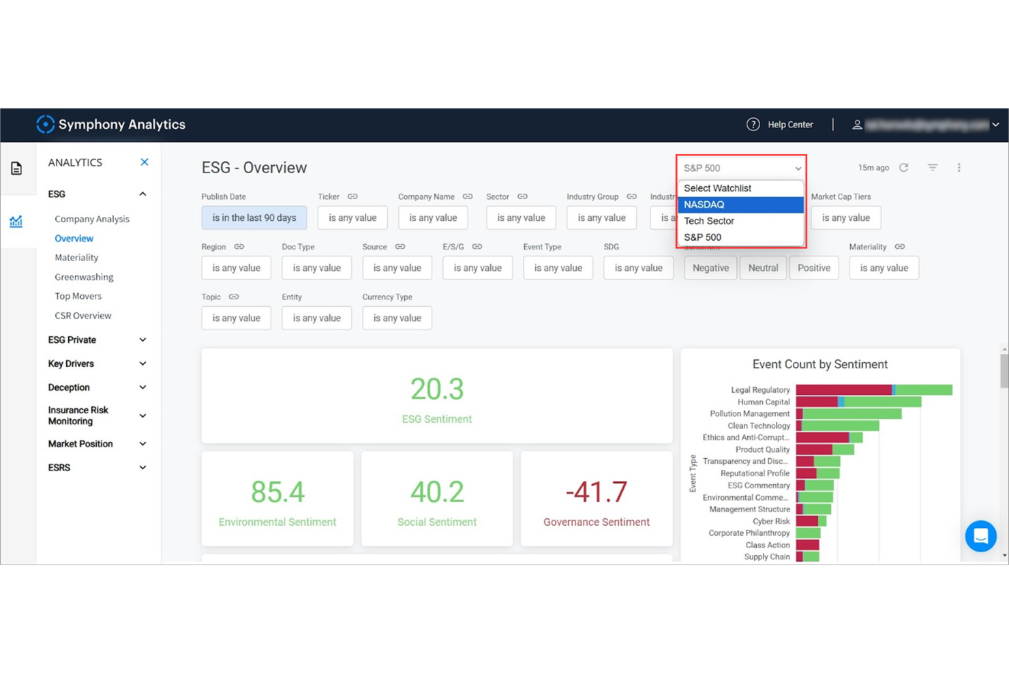Expand the user account dropdown arrow
The width and height of the screenshot is (1009, 673).
click(x=996, y=125)
